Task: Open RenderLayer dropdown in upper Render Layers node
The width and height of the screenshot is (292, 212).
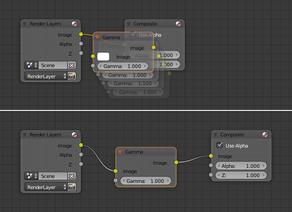Action: pyautogui.click(x=46, y=76)
